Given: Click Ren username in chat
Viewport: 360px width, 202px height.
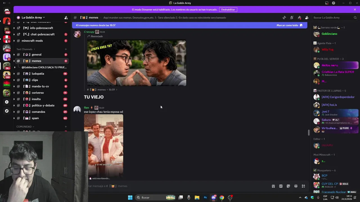Looking at the screenshot, I should coord(86,108).
